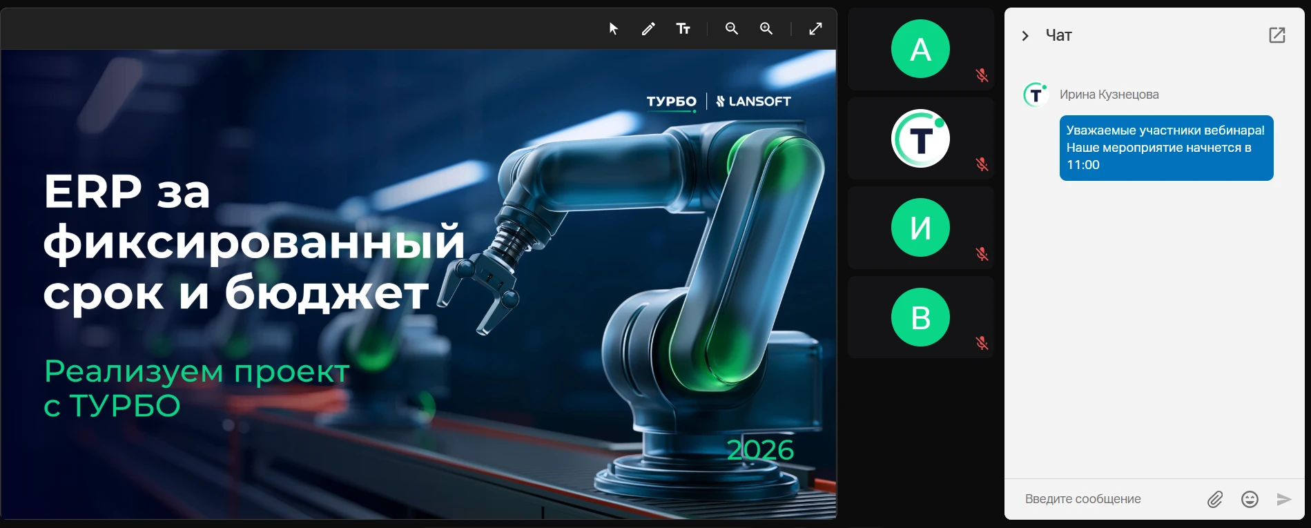Select the T logo participant tile
Image resolution: width=1311 pixels, height=528 pixels.
(920, 138)
